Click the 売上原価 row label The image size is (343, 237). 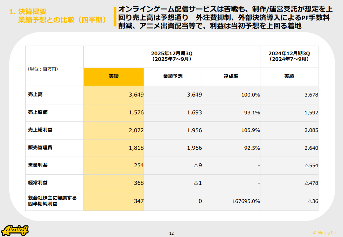[x=38, y=112]
